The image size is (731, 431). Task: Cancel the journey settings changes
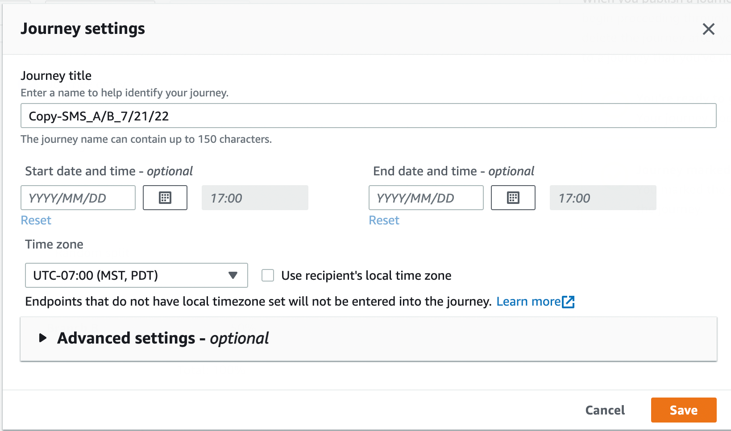point(605,410)
